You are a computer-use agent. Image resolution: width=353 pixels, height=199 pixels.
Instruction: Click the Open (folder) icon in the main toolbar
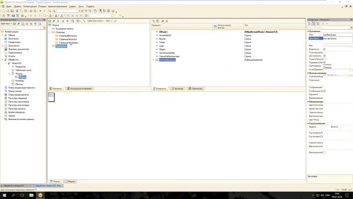[8, 11]
